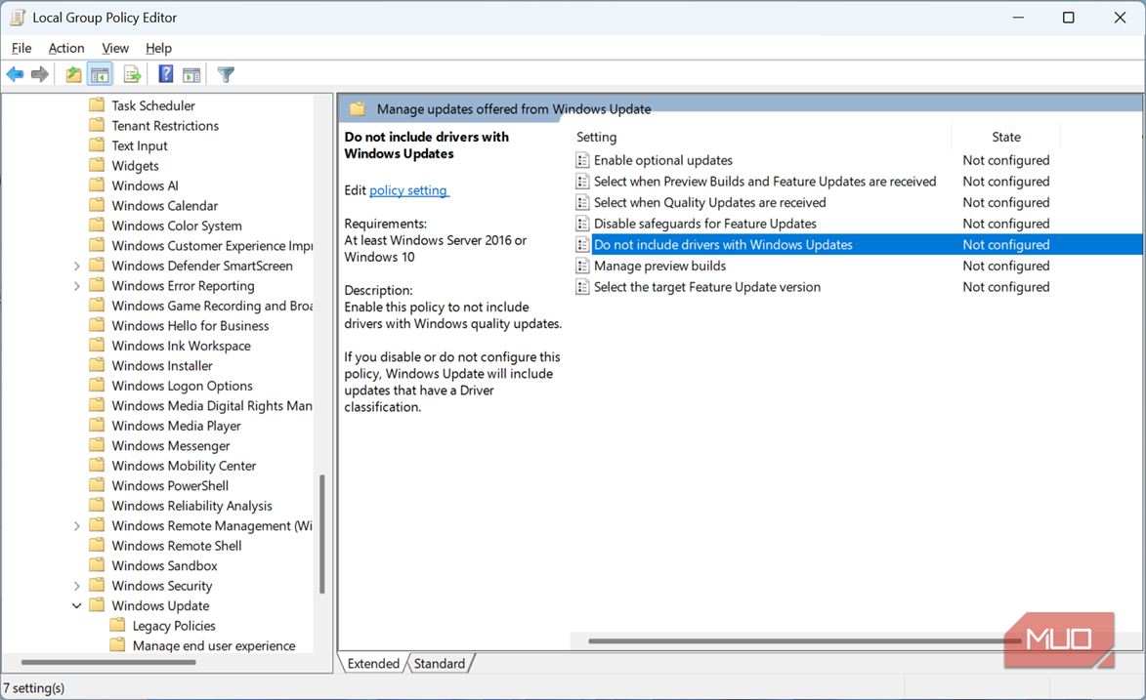Select Windows Installer tree item

[161, 365]
